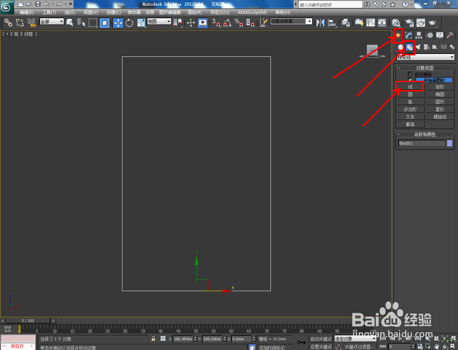Open the 创建选择集 named selection dropdown
Image resolution: width=458 pixels, height=350 pixels.
[291, 21]
